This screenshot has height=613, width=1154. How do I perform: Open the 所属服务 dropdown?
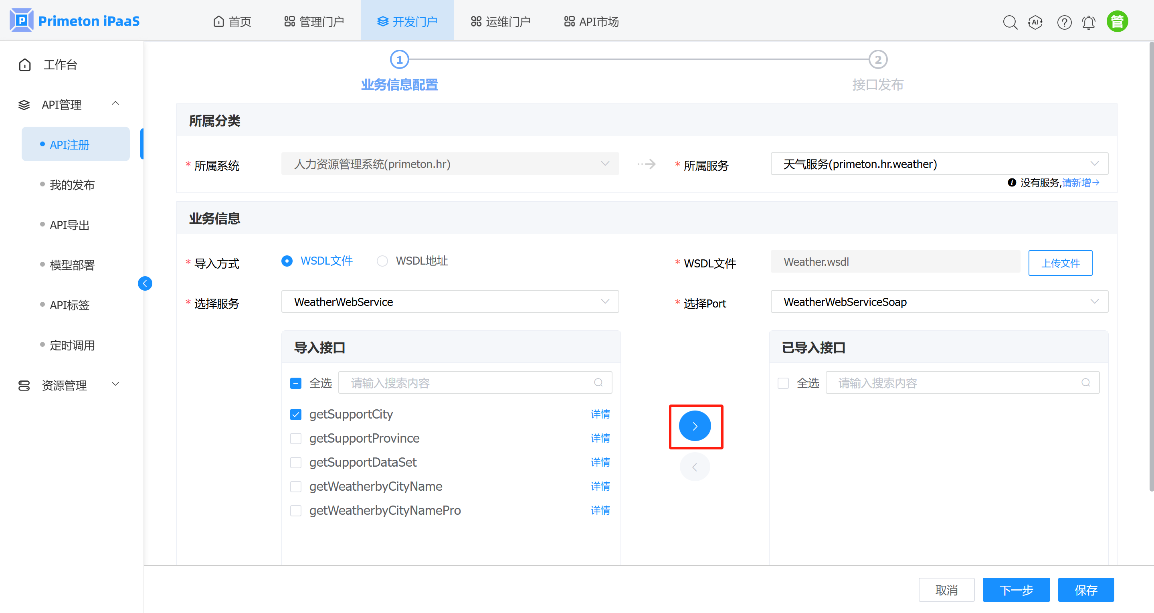point(939,164)
